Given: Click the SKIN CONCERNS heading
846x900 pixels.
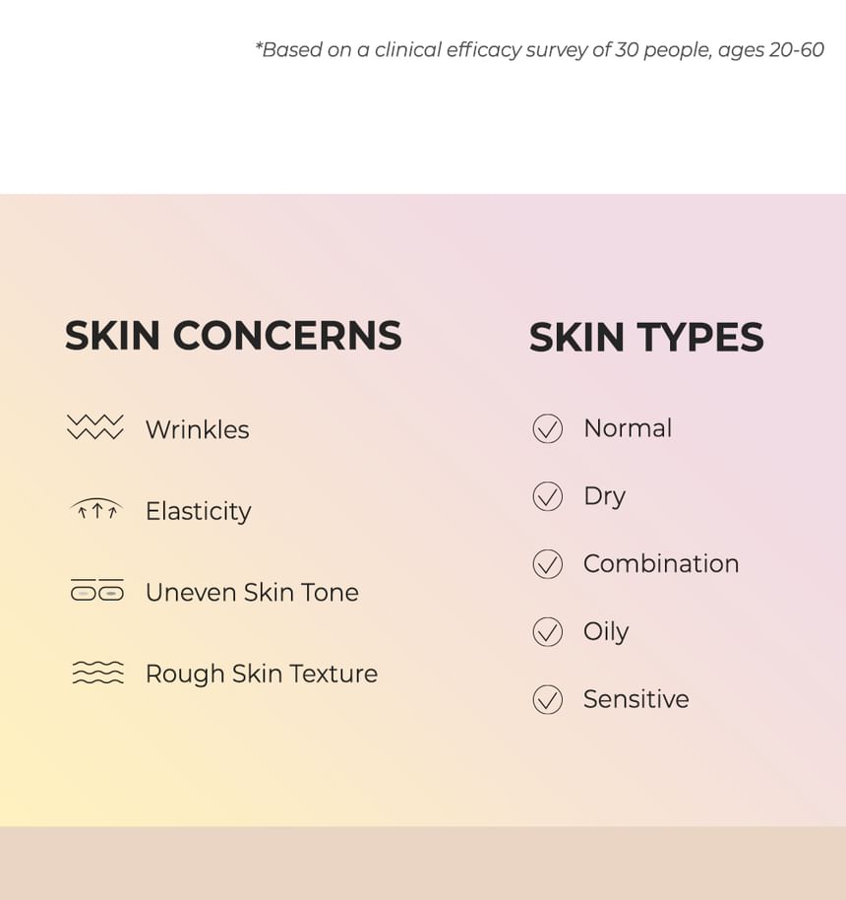Looking at the screenshot, I should click(233, 336).
